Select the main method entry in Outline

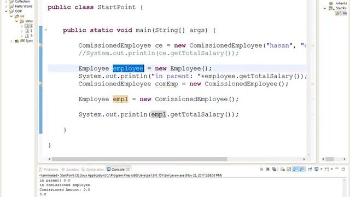coord(341,13)
